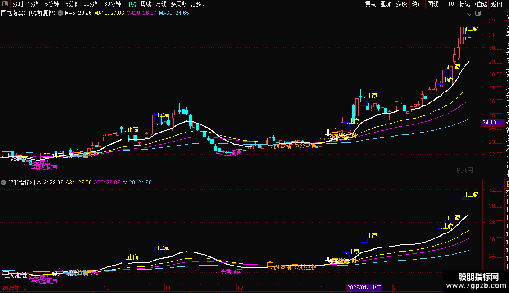Click the 返回 back button
This screenshot has width=509, height=293.
pos(497,4)
